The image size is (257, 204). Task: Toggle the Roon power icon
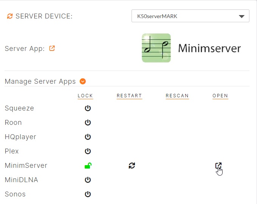pyautogui.click(x=88, y=123)
